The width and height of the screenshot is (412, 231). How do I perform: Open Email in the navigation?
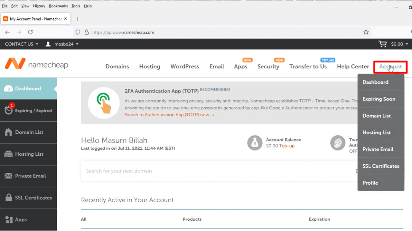217,67
